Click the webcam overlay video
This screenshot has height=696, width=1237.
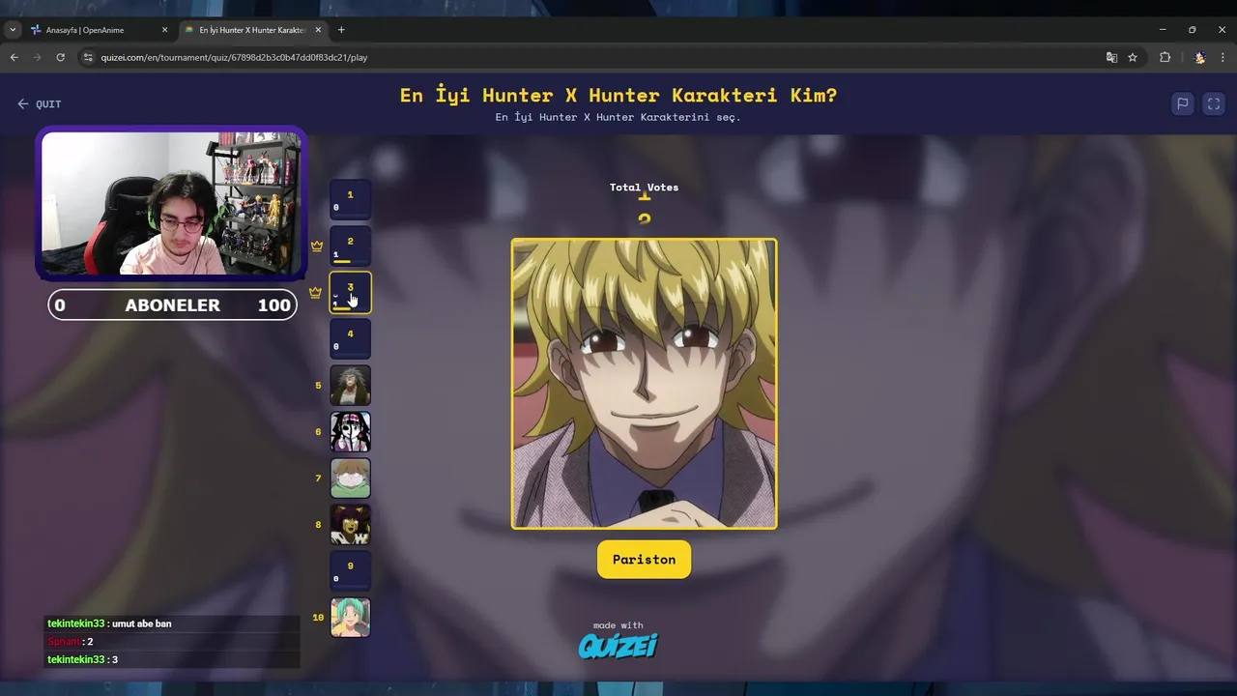[x=171, y=203]
